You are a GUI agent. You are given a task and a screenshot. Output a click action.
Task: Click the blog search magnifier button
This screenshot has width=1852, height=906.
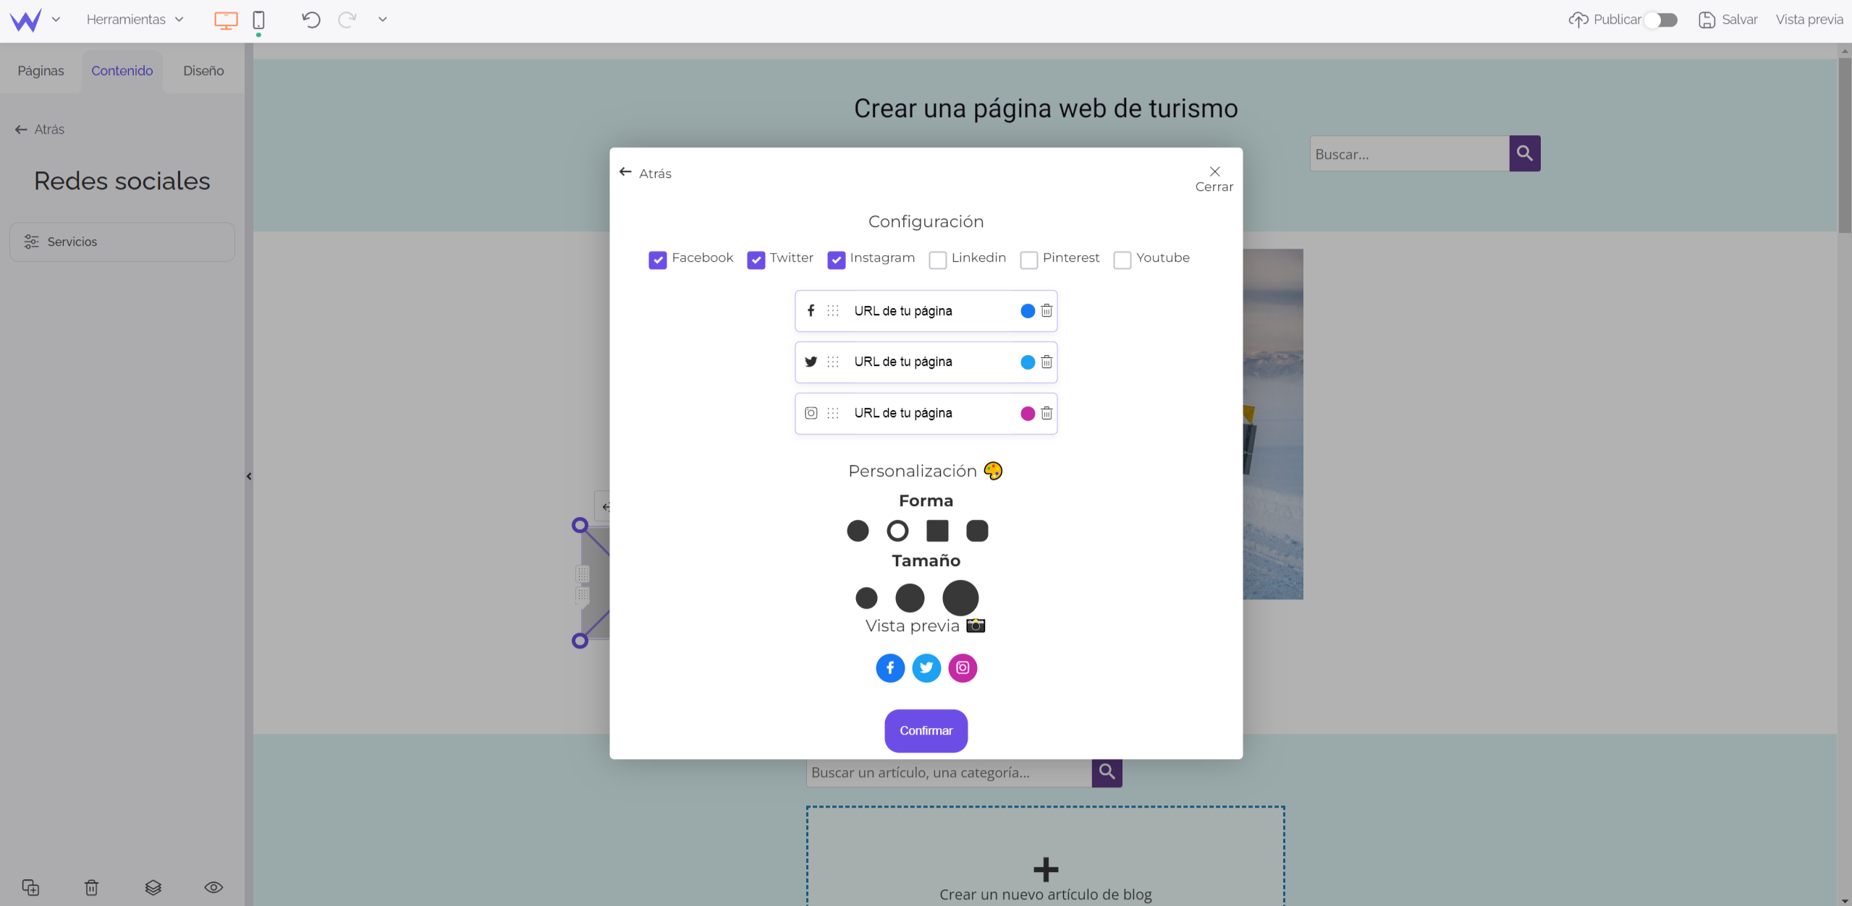click(x=1107, y=772)
